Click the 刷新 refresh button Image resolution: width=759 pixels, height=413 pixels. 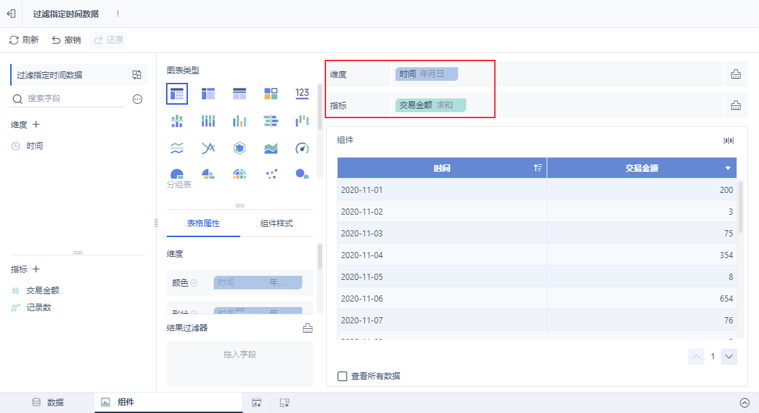point(24,39)
